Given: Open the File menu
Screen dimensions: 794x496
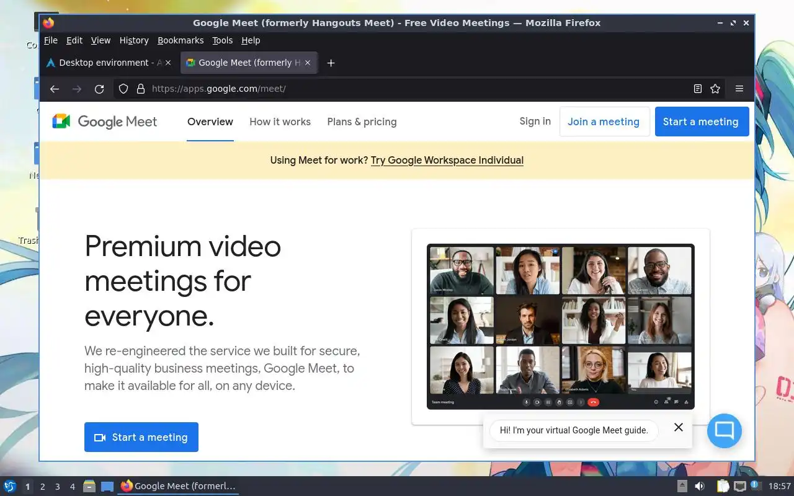Looking at the screenshot, I should pyautogui.click(x=51, y=40).
